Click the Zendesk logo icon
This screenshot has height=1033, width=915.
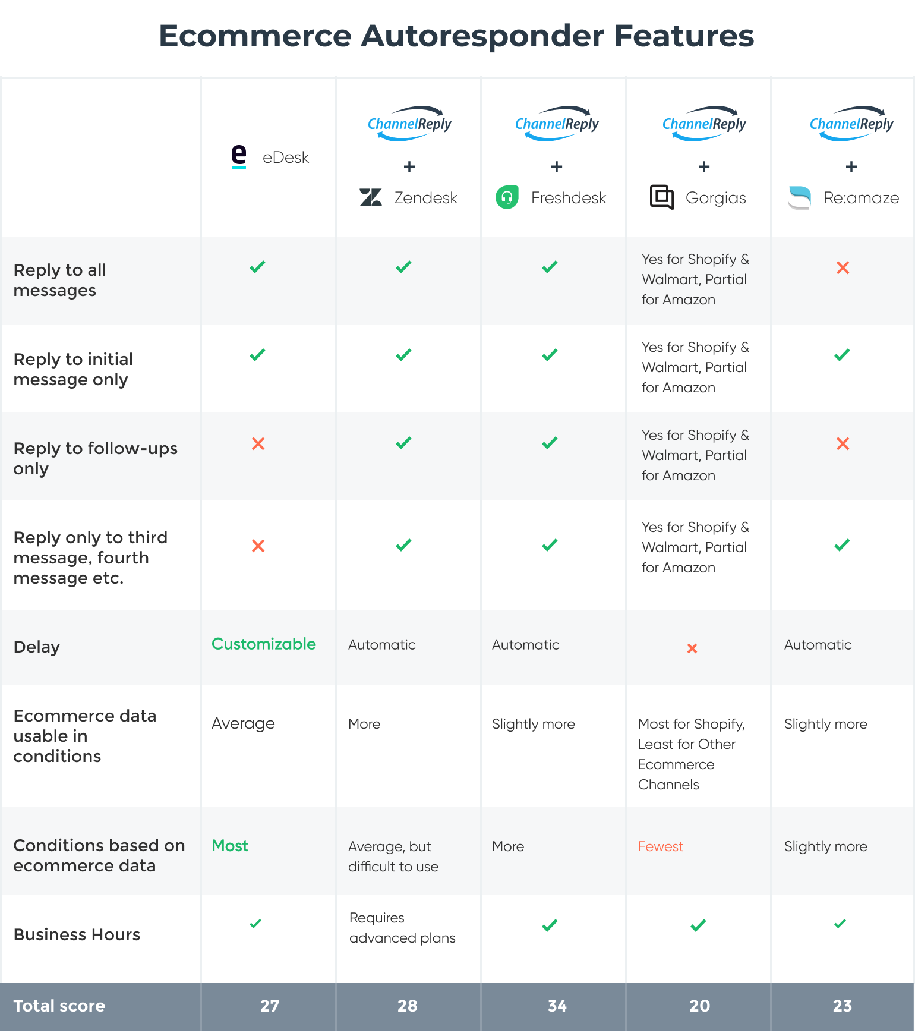[371, 197]
